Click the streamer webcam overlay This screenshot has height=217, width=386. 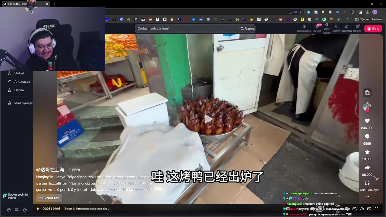point(52,39)
